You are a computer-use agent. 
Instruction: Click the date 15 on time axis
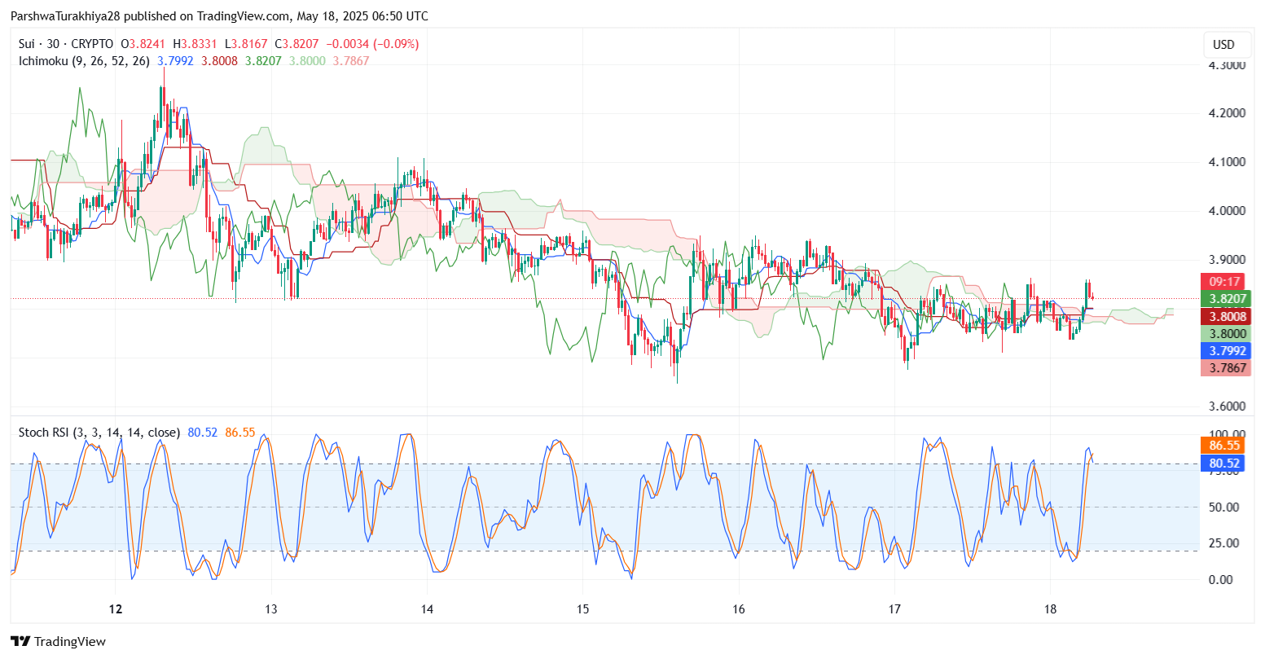[582, 609]
